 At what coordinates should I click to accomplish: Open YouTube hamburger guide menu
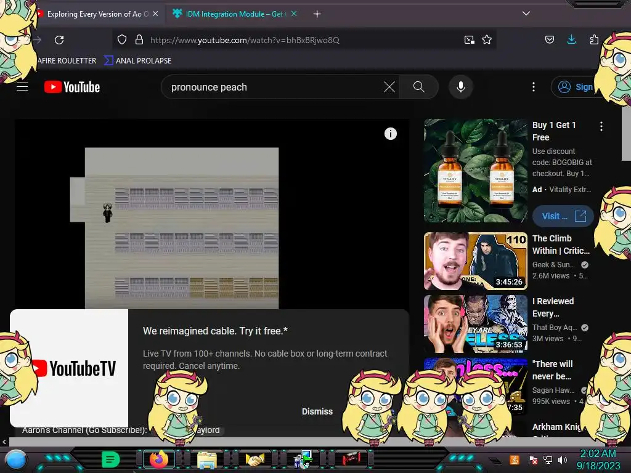click(22, 86)
